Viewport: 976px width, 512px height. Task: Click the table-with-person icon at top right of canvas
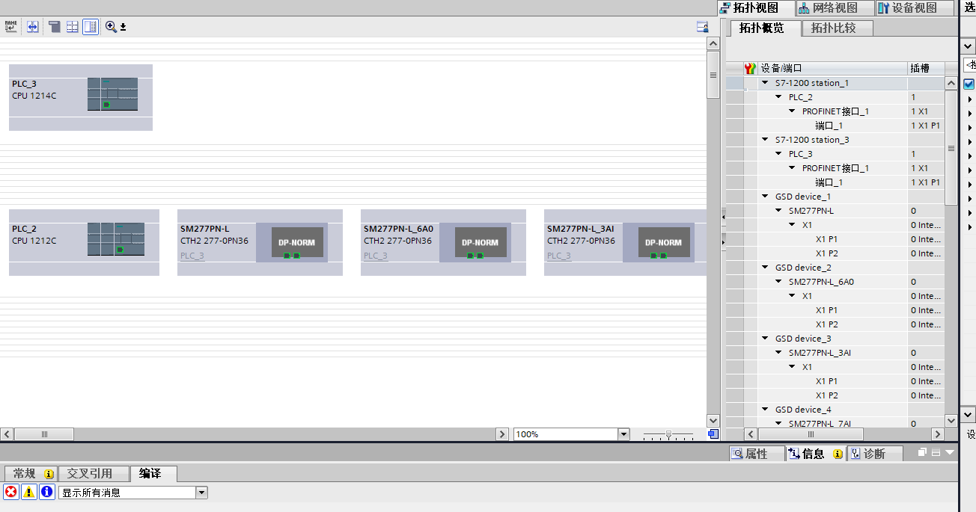tap(702, 27)
